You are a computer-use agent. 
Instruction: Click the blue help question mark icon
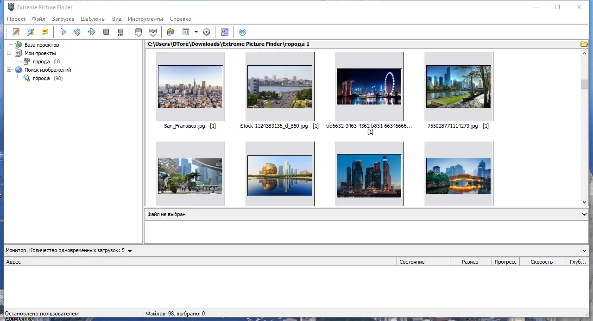(242, 32)
